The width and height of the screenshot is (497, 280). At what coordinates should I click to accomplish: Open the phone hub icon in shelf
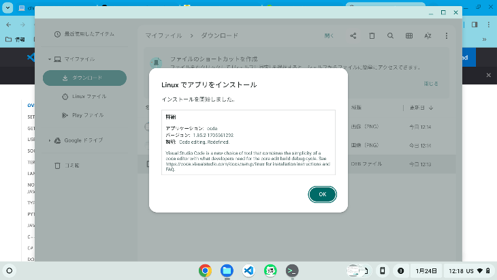(x=383, y=271)
